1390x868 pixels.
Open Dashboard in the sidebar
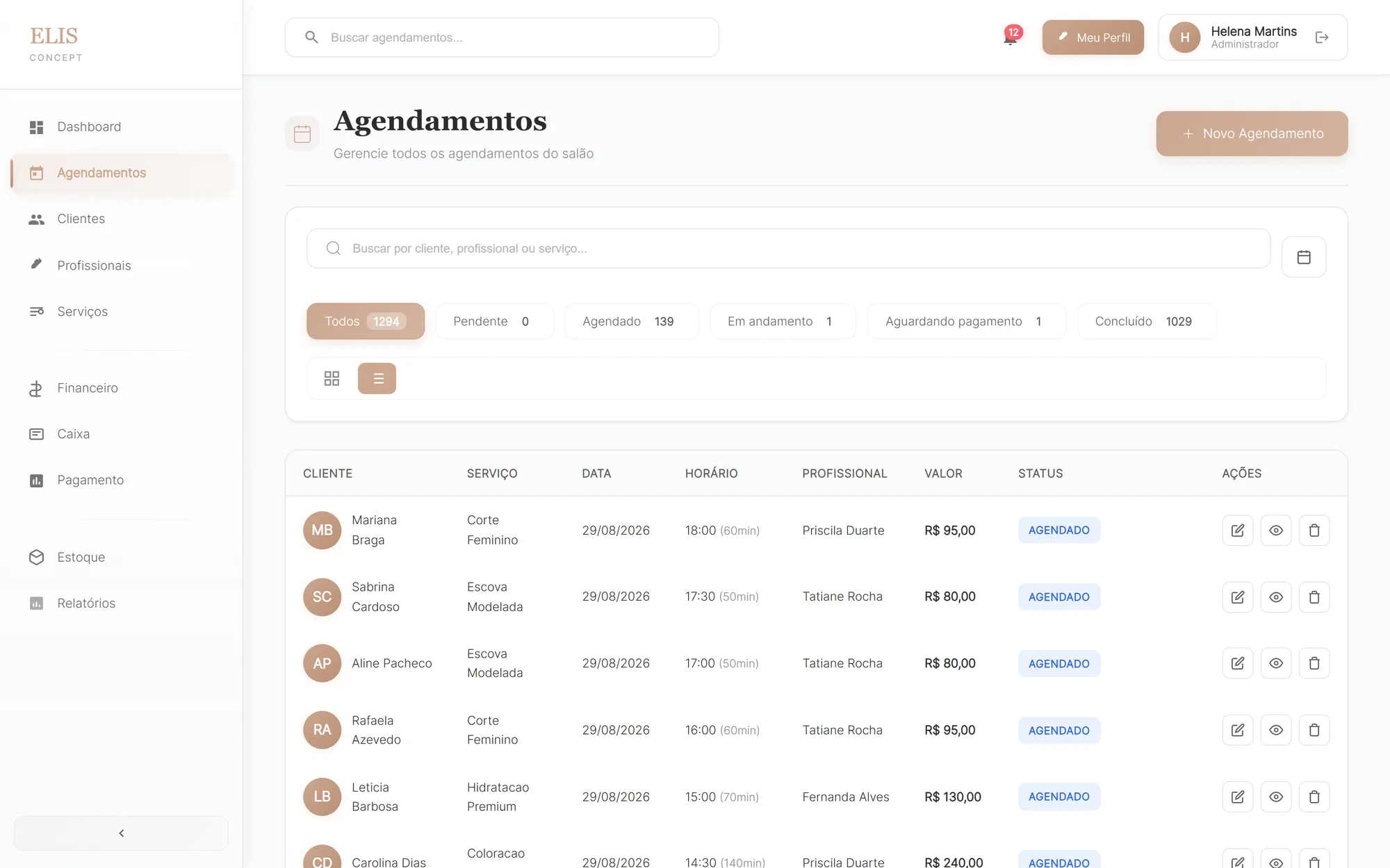coord(122,127)
